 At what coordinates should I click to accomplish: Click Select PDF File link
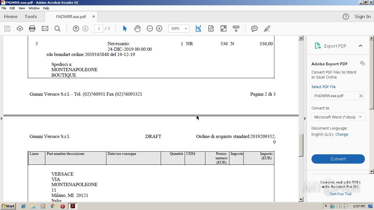point(323,87)
